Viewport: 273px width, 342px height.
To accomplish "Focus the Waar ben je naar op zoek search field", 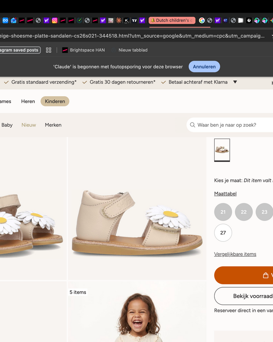I will click(x=230, y=125).
